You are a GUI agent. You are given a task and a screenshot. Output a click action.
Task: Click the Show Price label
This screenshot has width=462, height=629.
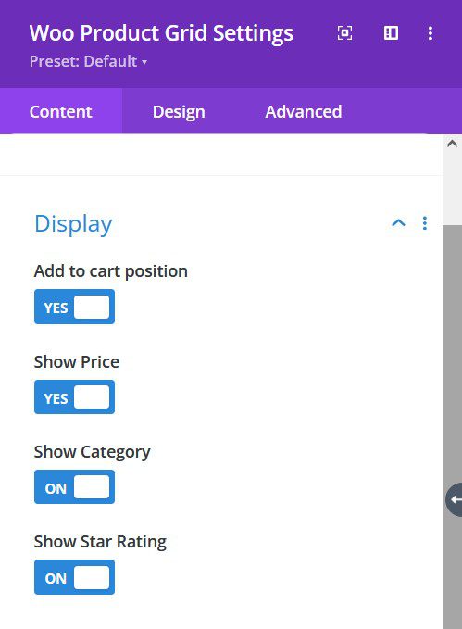[x=77, y=362]
